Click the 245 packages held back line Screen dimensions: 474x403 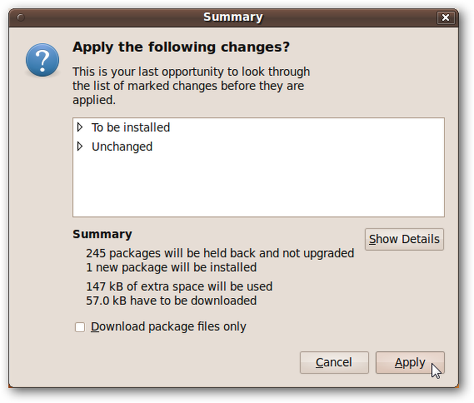click(x=220, y=253)
